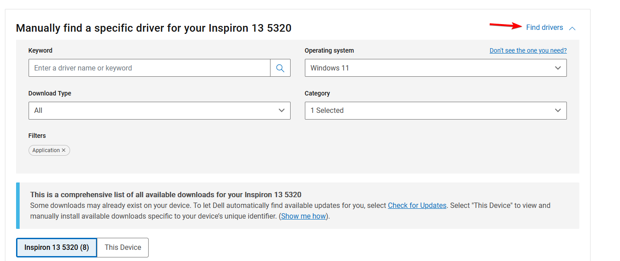Click the Keyword field label

40,50
